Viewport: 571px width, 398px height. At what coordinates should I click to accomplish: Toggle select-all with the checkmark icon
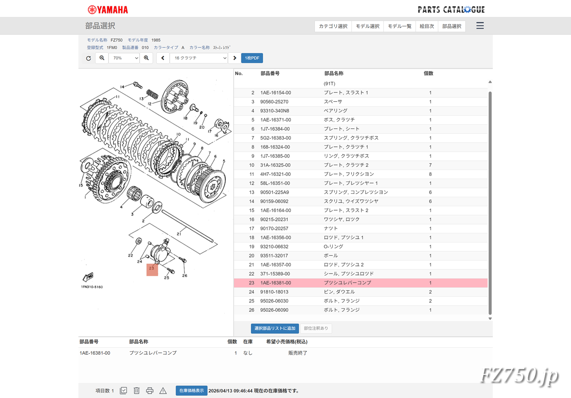123,390
